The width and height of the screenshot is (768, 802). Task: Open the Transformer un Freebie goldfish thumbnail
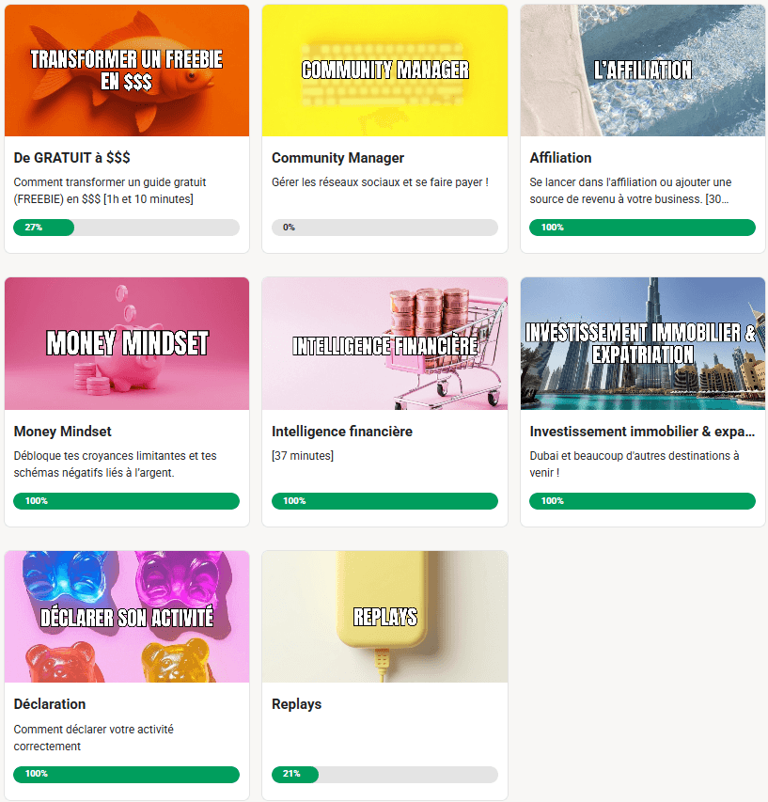(127, 71)
